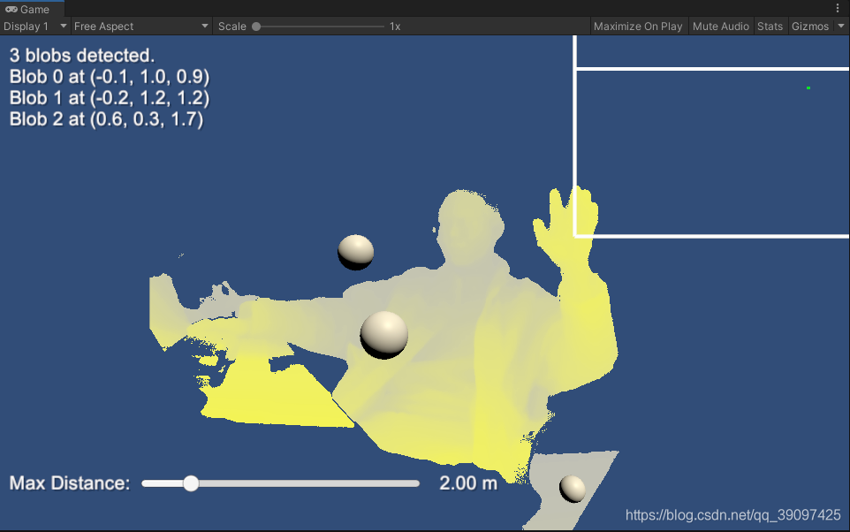850x532 pixels.
Task: Toggle Maximize On Play
Action: 638,26
